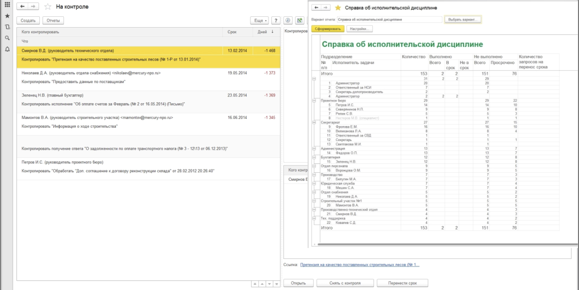The width and height of the screenshot is (579, 290).
Task: Click Секретарь-делопроизводитель in report
Action: [x=359, y=92]
